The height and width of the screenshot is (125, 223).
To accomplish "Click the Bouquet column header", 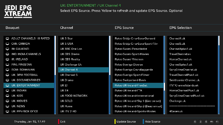I will click(12, 27).
